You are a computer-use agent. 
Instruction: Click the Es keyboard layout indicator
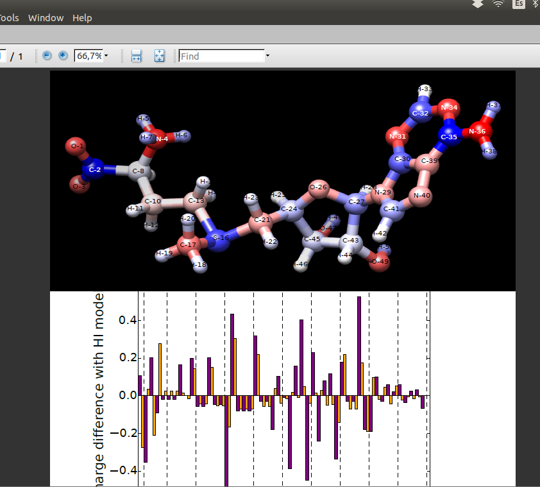pos(519,4)
